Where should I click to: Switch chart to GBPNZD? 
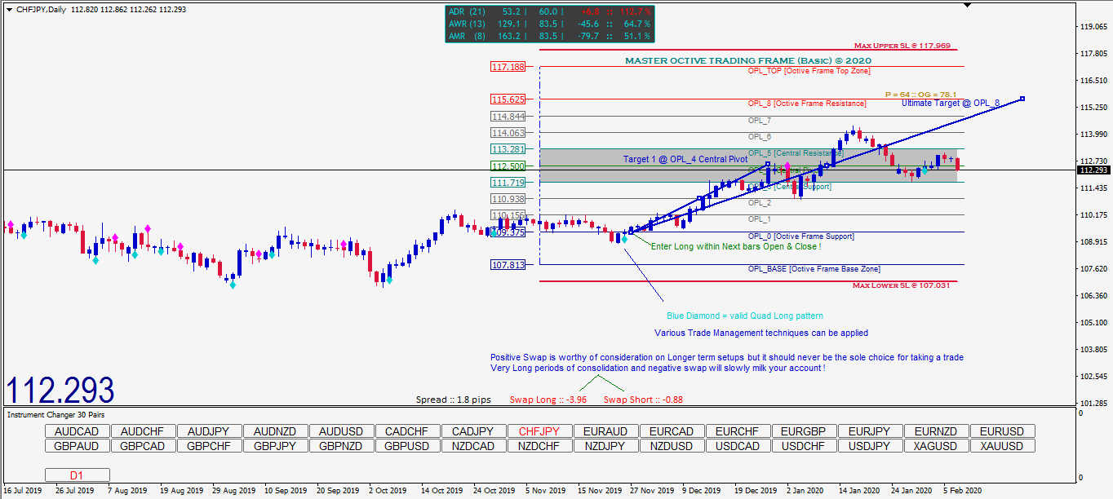pyautogui.click(x=342, y=446)
